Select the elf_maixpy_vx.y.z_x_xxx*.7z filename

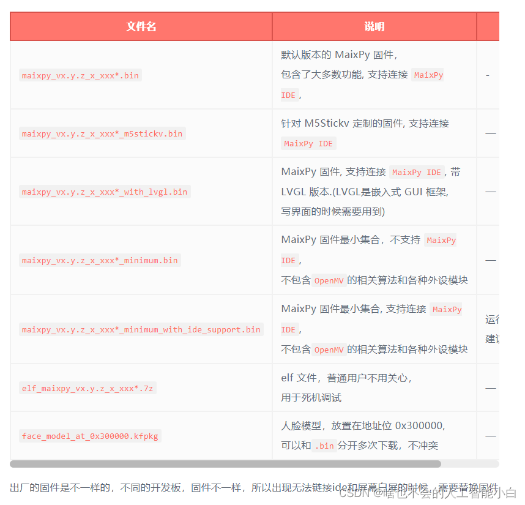(87, 388)
